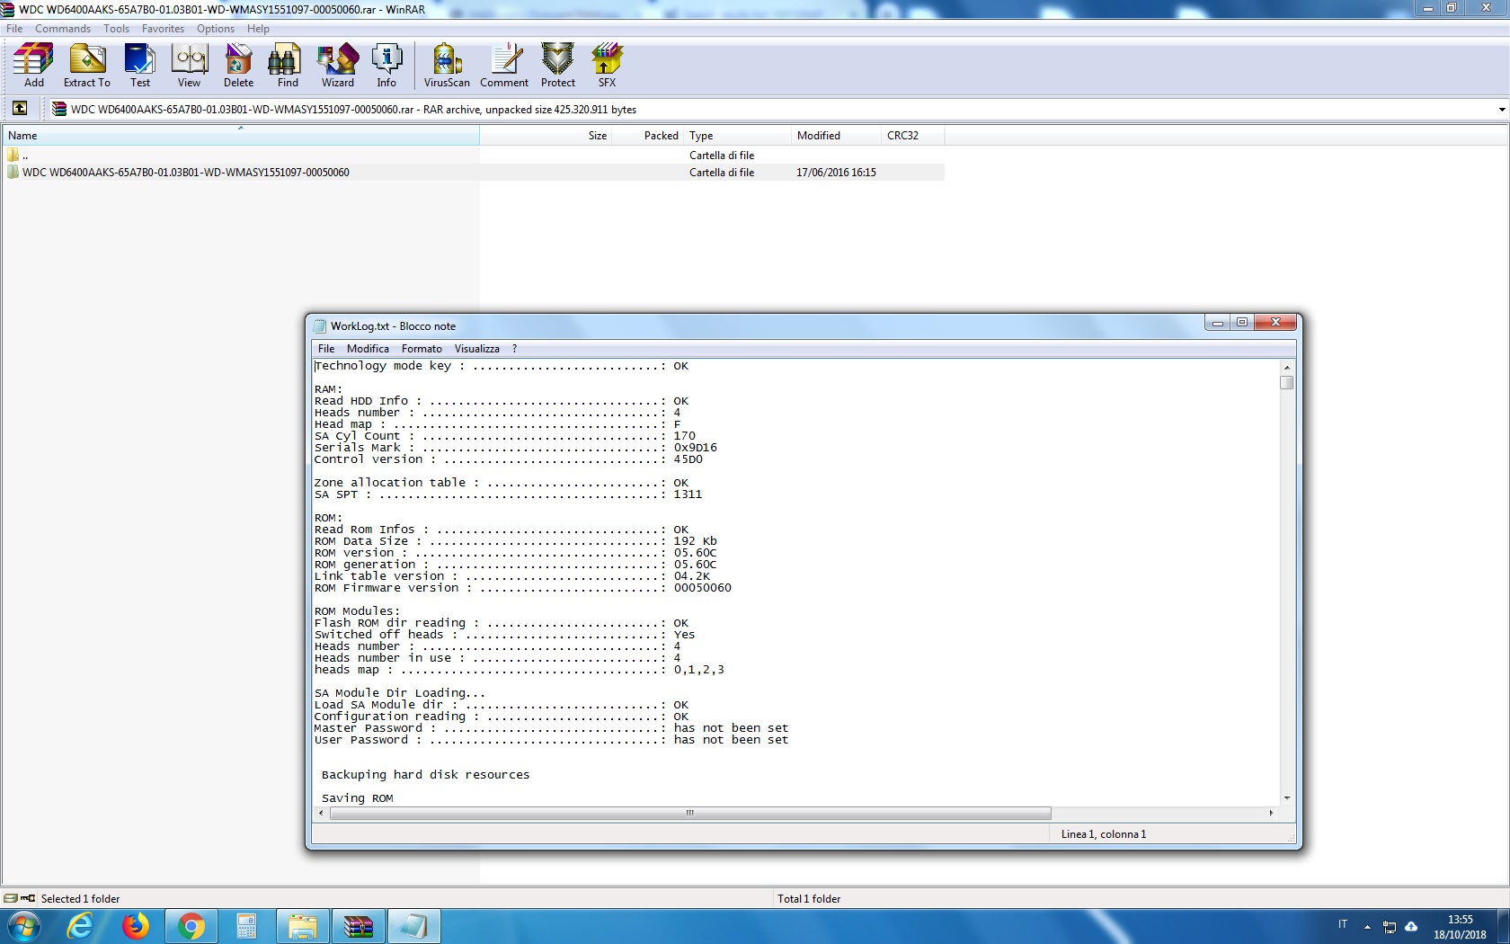This screenshot has width=1510, height=944.
Task: Open the WinRAR File menu
Action: (14, 29)
